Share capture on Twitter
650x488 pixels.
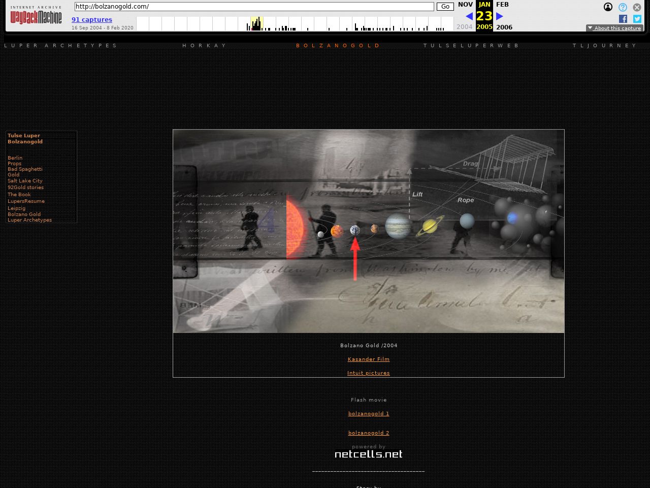637,19
